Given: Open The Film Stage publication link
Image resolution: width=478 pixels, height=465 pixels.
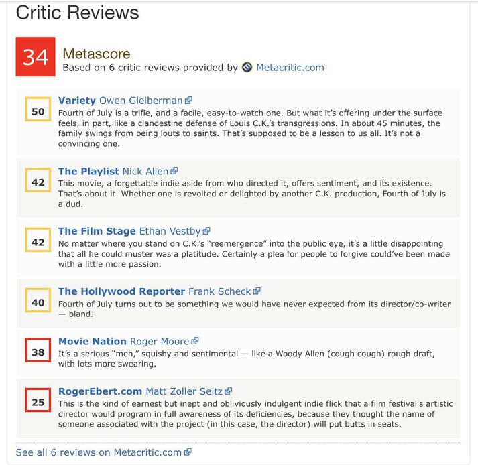Looking at the screenshot, I should click(x=97, y=231).
